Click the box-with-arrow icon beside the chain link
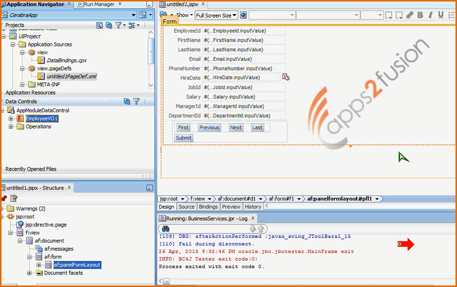This screenshot has width=457, height=287. tap(399, 16)
